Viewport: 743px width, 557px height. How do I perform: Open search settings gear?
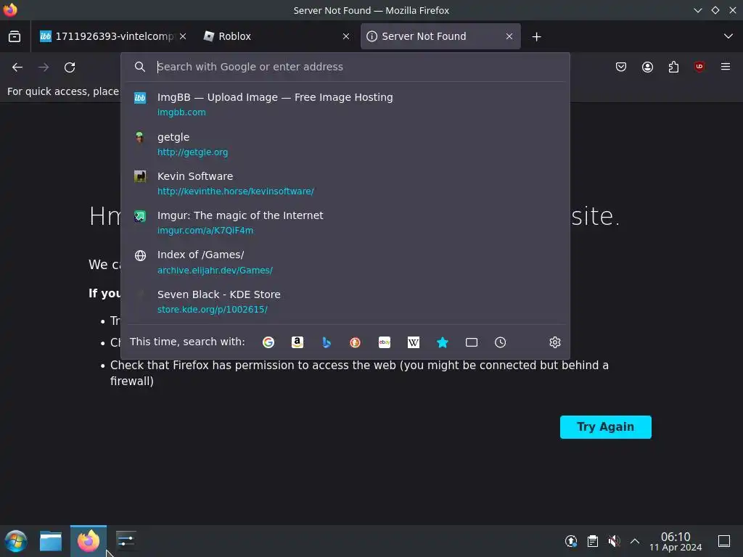coord(555,342)
